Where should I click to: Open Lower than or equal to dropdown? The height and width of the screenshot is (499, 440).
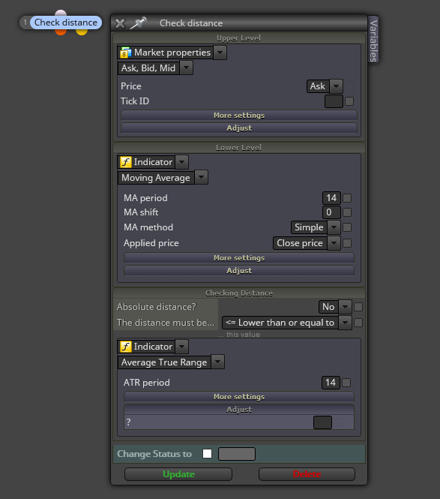(x=345, y=323)
